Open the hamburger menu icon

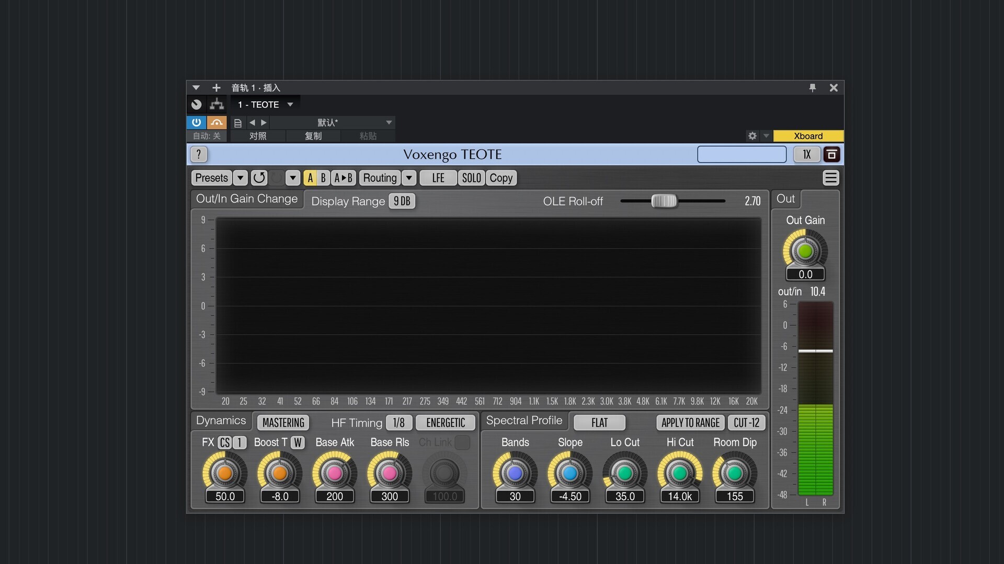click(830, 178)
